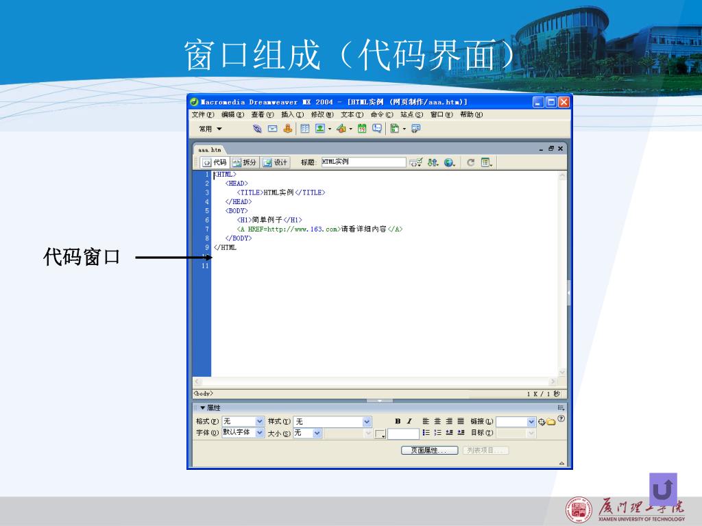Click the Named Anchor insert icon

287,129
